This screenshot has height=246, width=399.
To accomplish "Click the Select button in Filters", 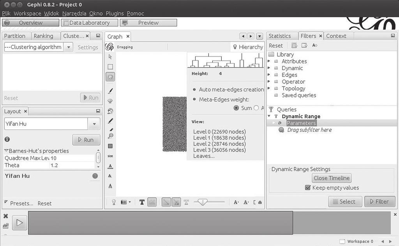I will pos(345,202).
